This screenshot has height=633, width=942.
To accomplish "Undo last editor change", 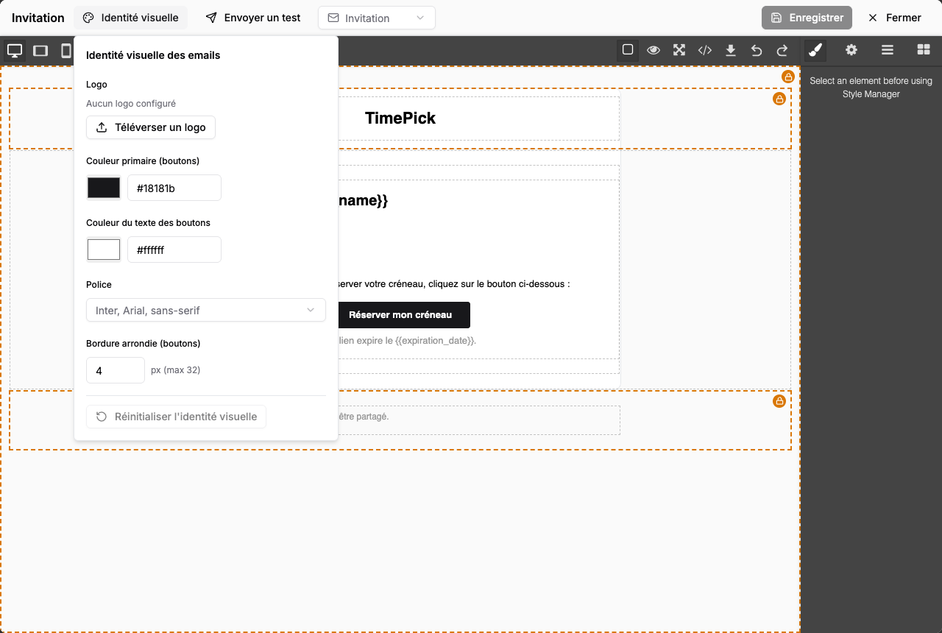I will pos(757,50).
